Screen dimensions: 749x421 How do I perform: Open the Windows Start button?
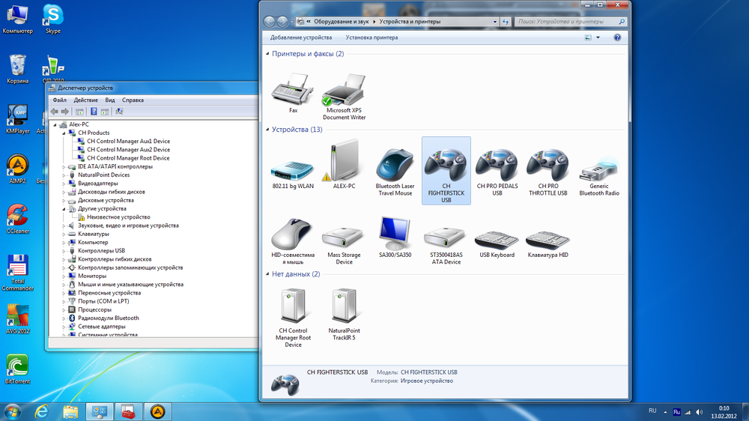[13, 411]
